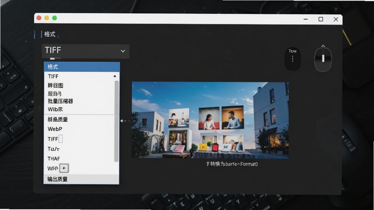Click the green zoom dot in the title bar
This screenshot has height=210, width=374.
(x=54, y=18)
